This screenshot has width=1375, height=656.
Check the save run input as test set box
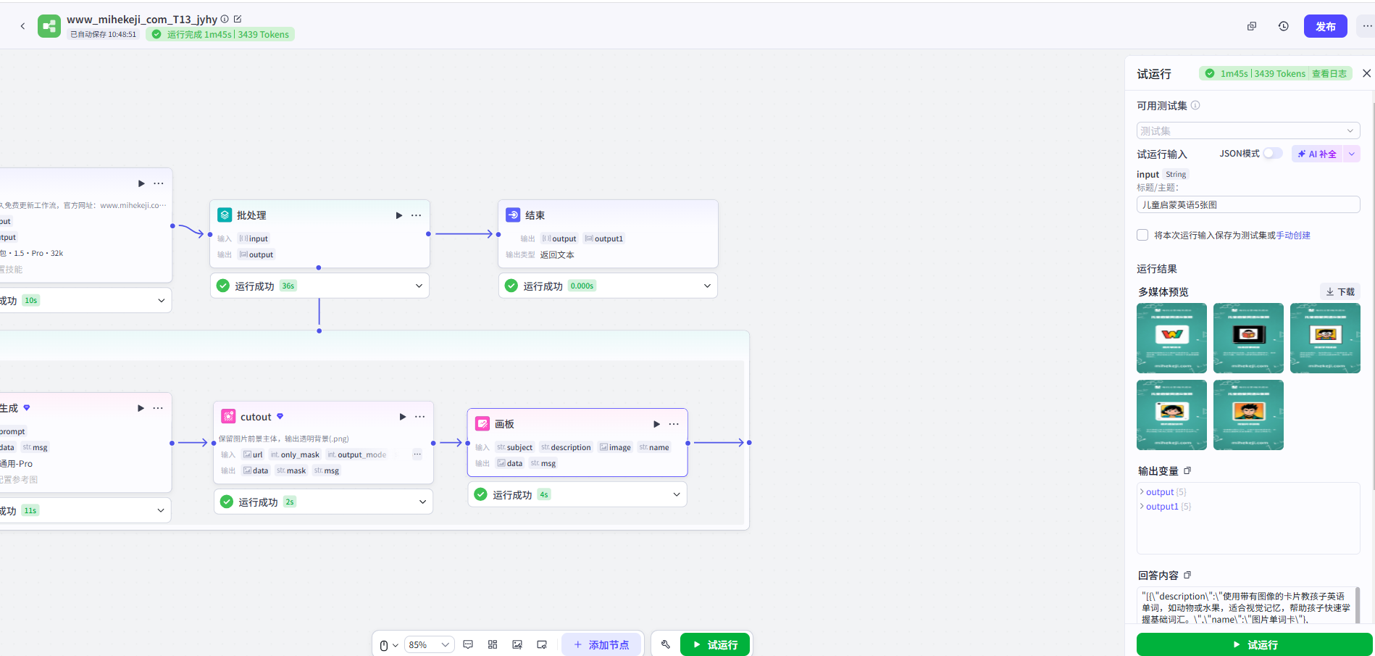(1142, 235)
